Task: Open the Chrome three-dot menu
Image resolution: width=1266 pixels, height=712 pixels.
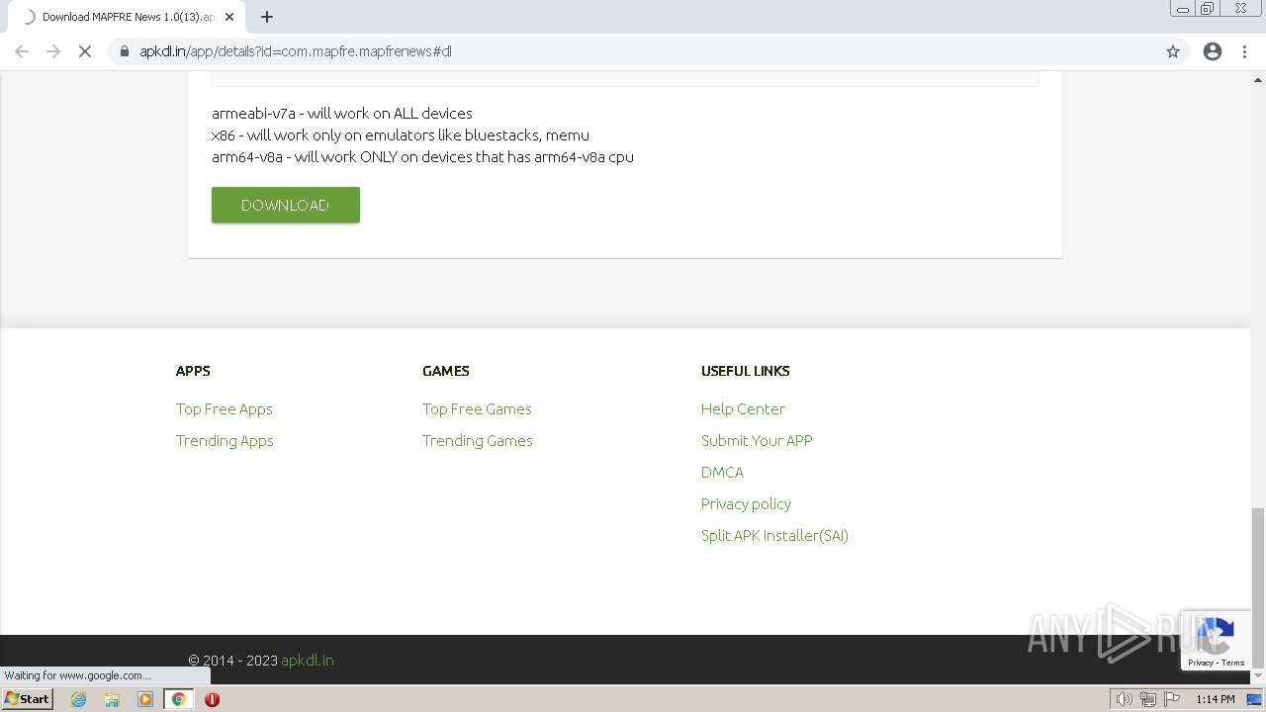Action: [x=1245, y=51]
